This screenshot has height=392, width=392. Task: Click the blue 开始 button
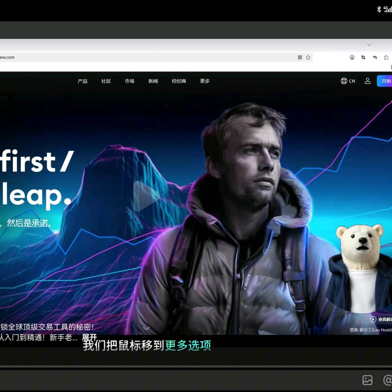pos(385,81)
